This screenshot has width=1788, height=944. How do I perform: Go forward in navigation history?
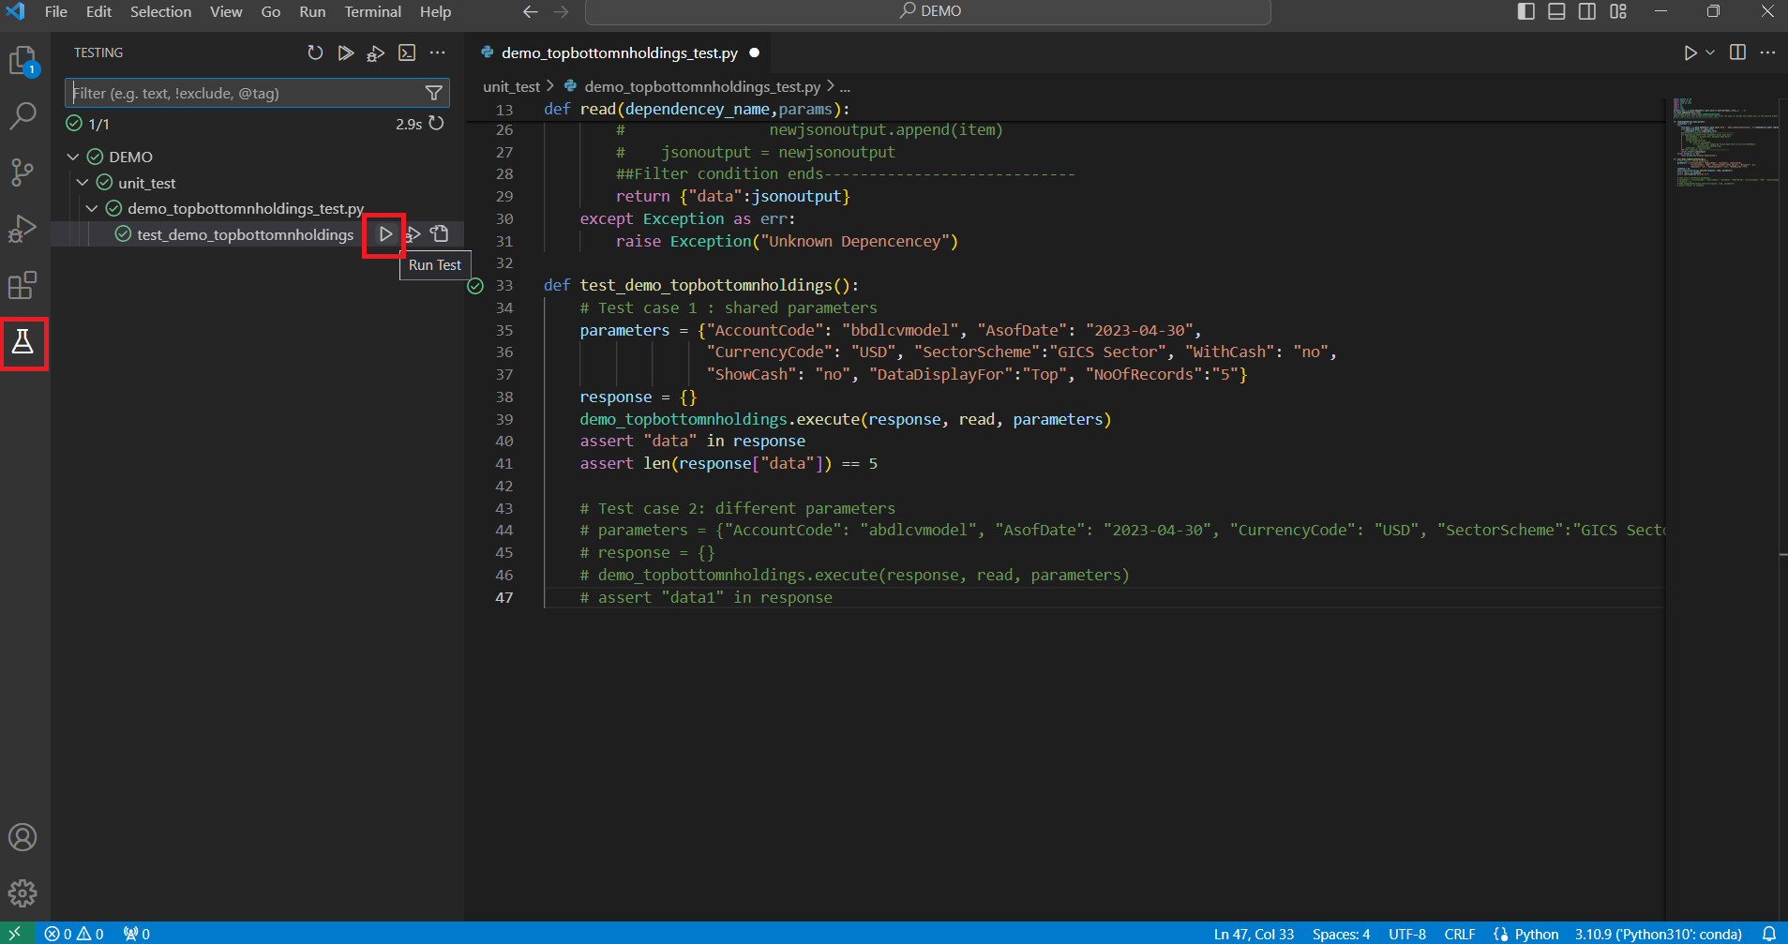point(561,11)
